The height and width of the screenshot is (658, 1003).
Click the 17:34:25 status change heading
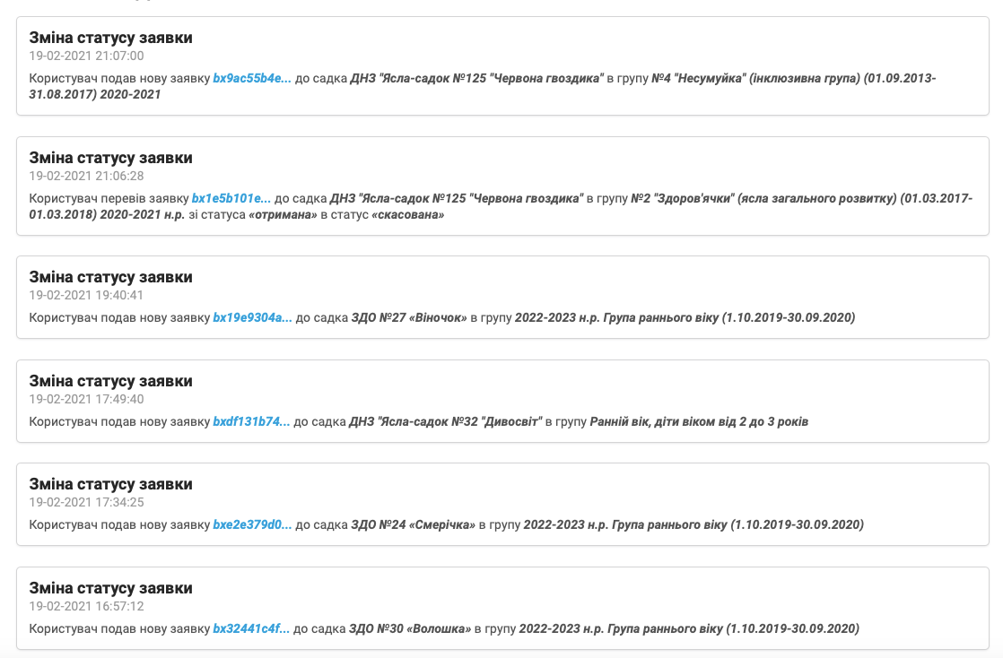pyautogui.click(x=110, y=484)
